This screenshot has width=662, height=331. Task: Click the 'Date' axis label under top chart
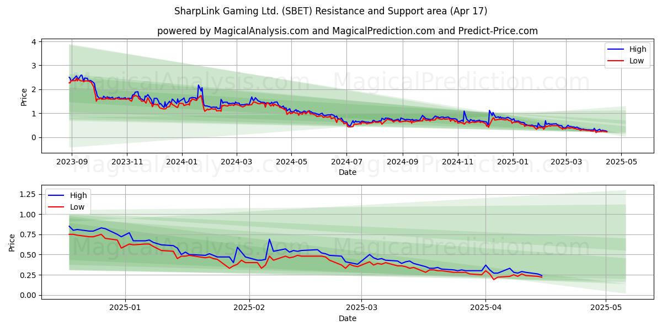pos(348,172)
